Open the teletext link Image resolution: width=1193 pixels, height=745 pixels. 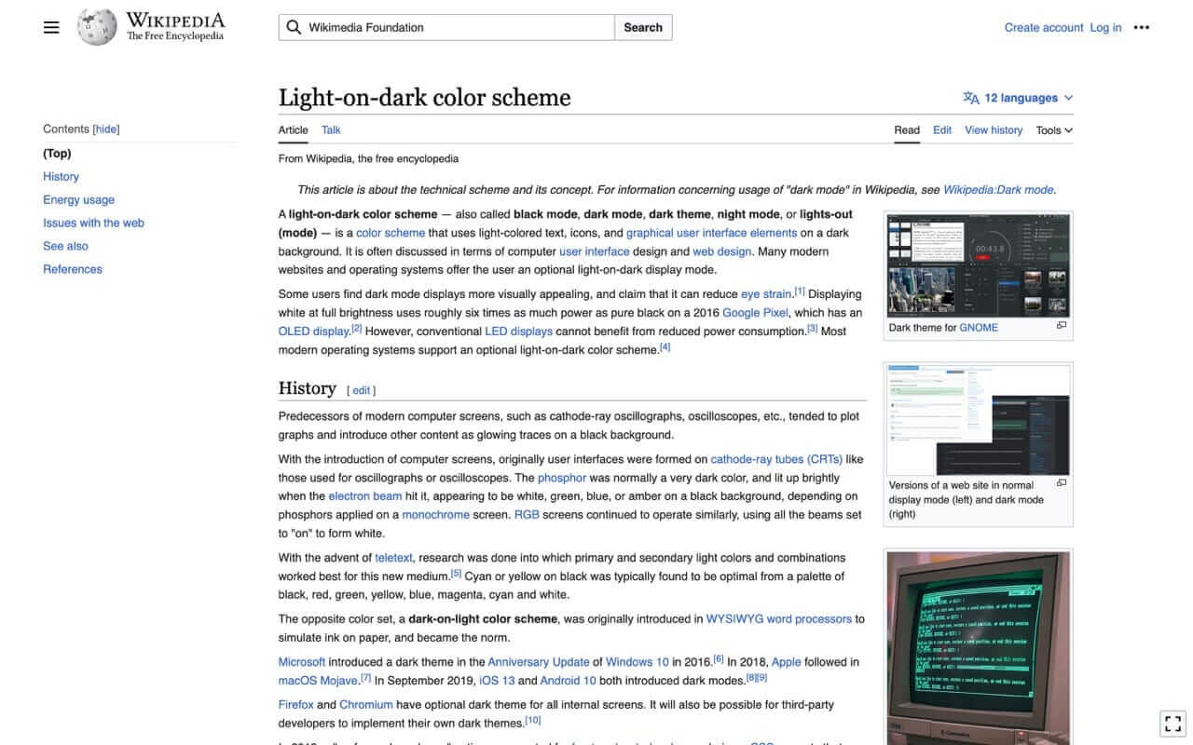click(x=393, y=558)
